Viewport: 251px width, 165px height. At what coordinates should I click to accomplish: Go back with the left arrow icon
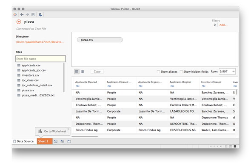click(22, 14)
